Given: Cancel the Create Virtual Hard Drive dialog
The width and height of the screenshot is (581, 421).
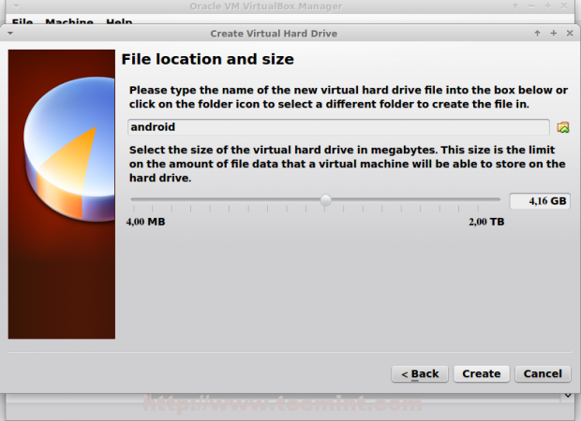Looking at the screenshot, I should 543,374.
